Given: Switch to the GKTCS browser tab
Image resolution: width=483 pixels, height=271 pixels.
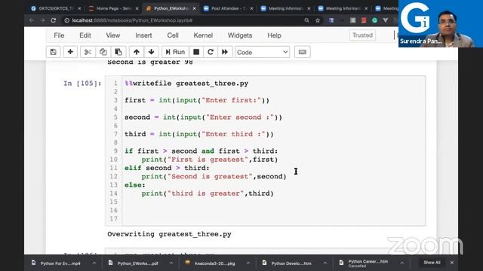Looking at the screenshot, I should pyautogui.click(x=55, y=8).
